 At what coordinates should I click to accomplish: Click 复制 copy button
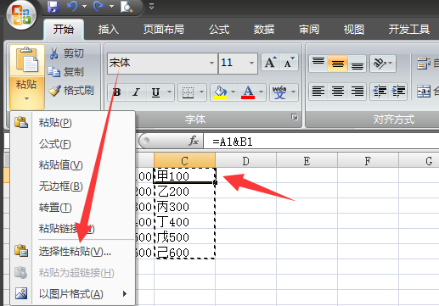(x=66, y=72)
